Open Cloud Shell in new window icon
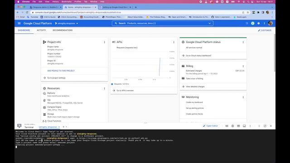This screenshot has width=290, height=163. (265, 126)
